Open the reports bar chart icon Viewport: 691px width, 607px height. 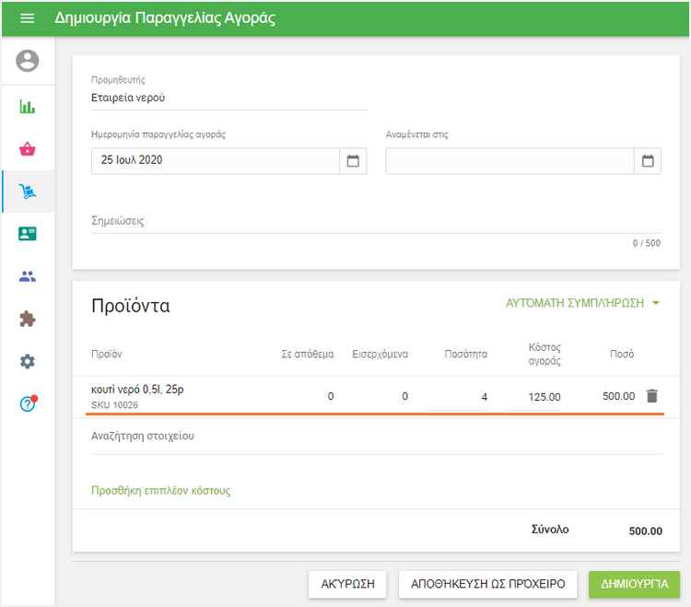click(28, 106)
